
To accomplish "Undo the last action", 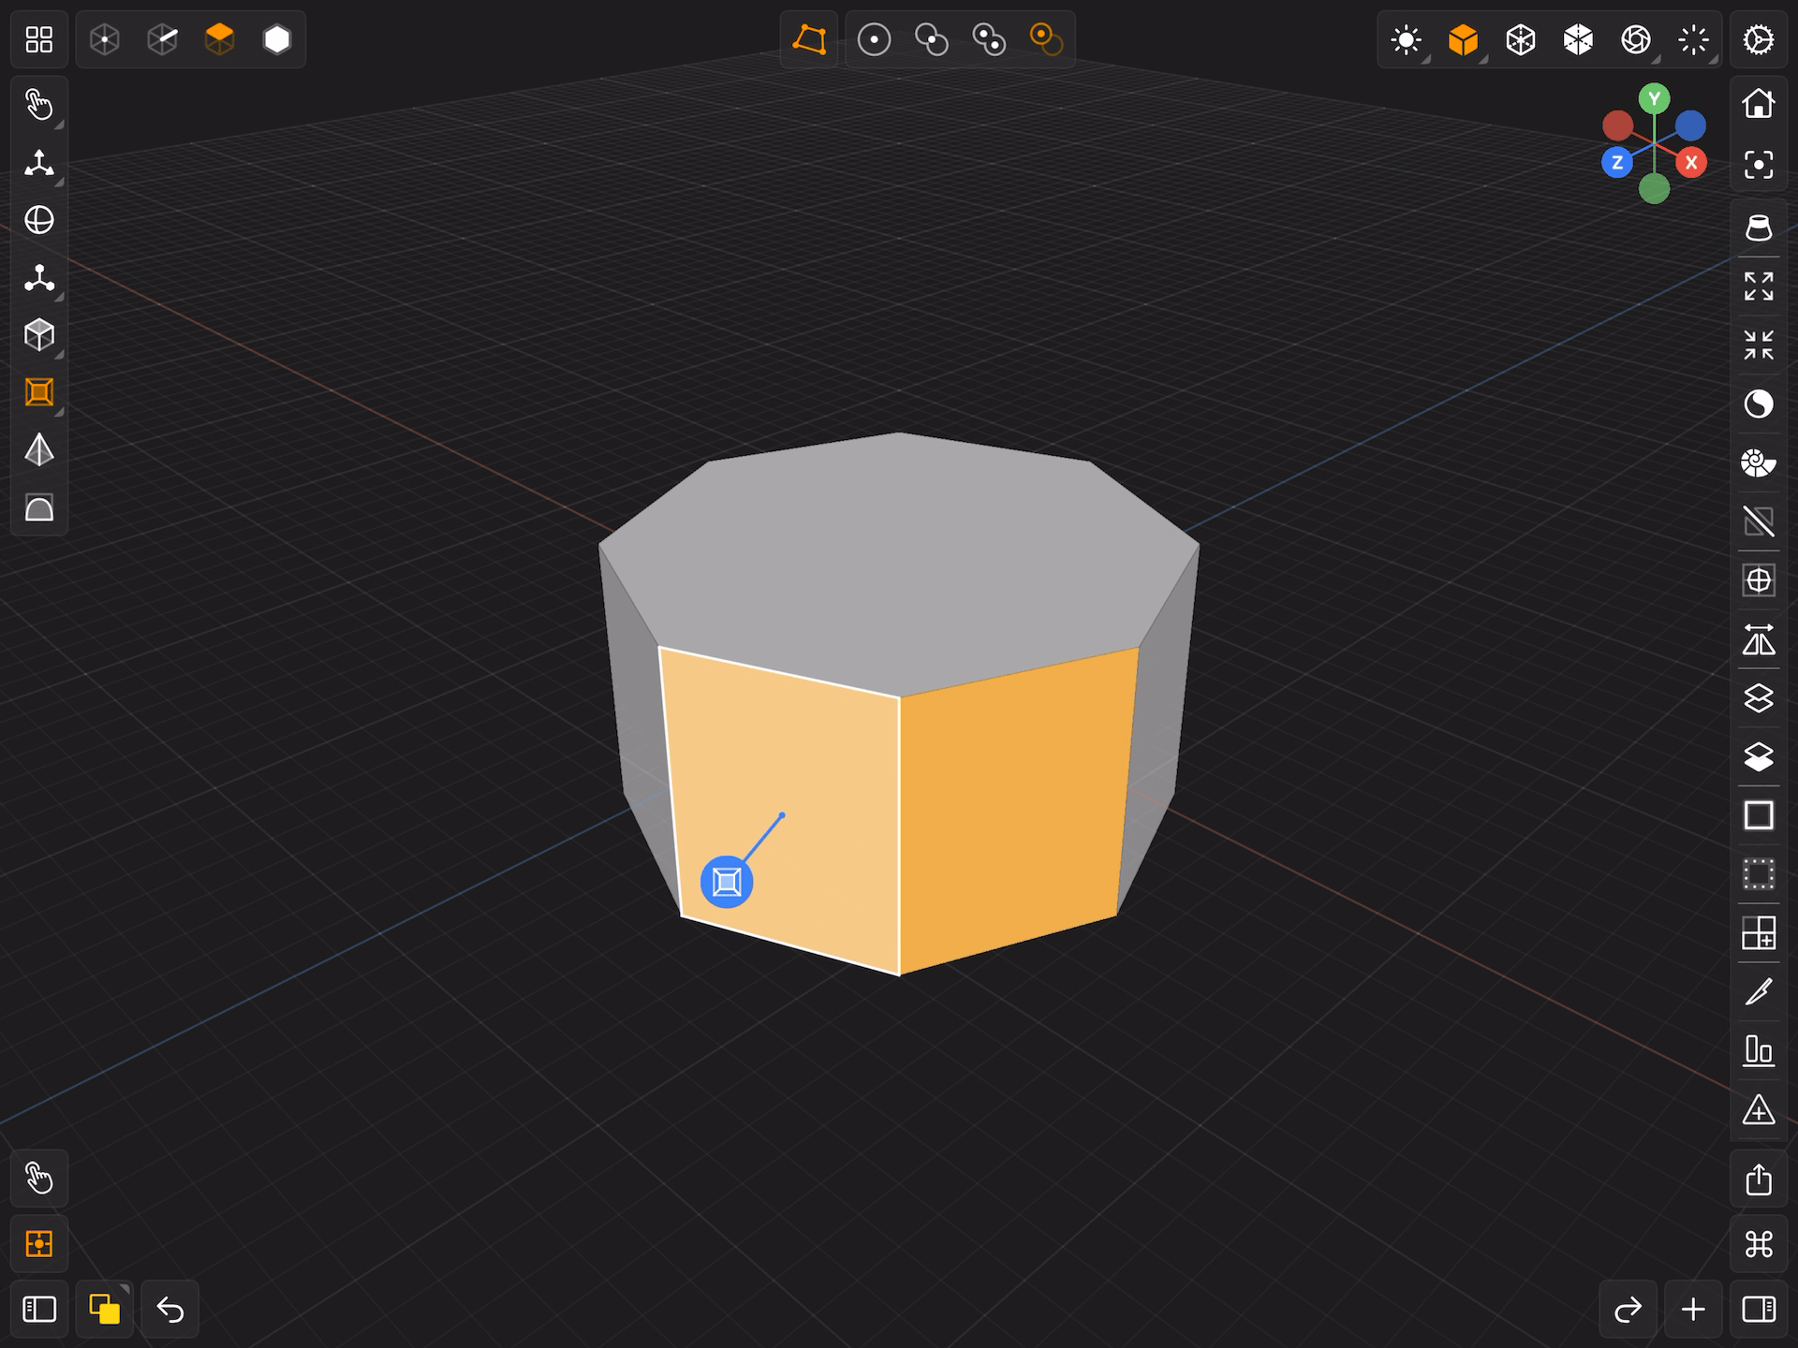I will (x=169, y=1309).
